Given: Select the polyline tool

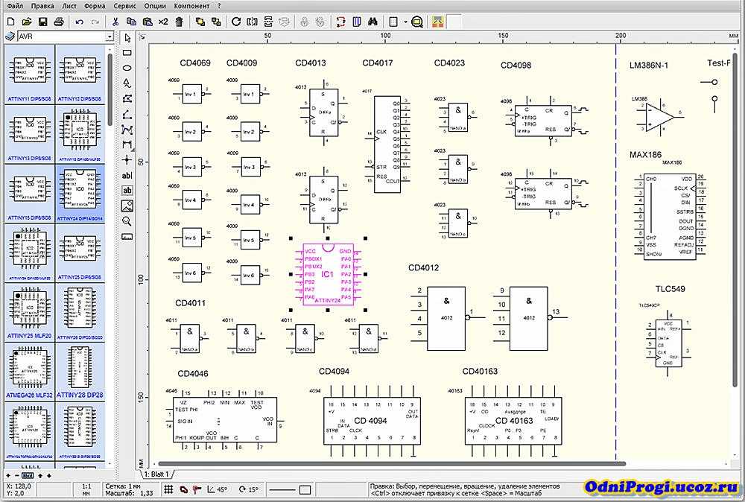Looking at the screenshot, I should [127, 115].
